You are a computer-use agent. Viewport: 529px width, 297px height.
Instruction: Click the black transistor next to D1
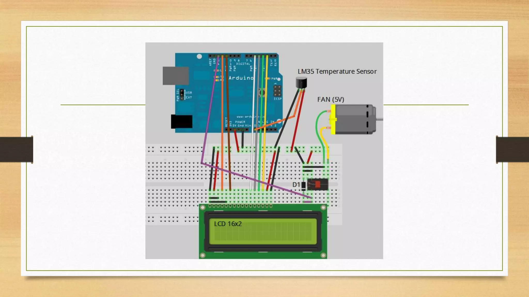318,185
